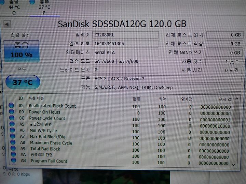This screenshot has height=184, width=246.
Task: Click the scroll down arrow of SMART list
Action: pyautogui.click(x=234, y=165)
